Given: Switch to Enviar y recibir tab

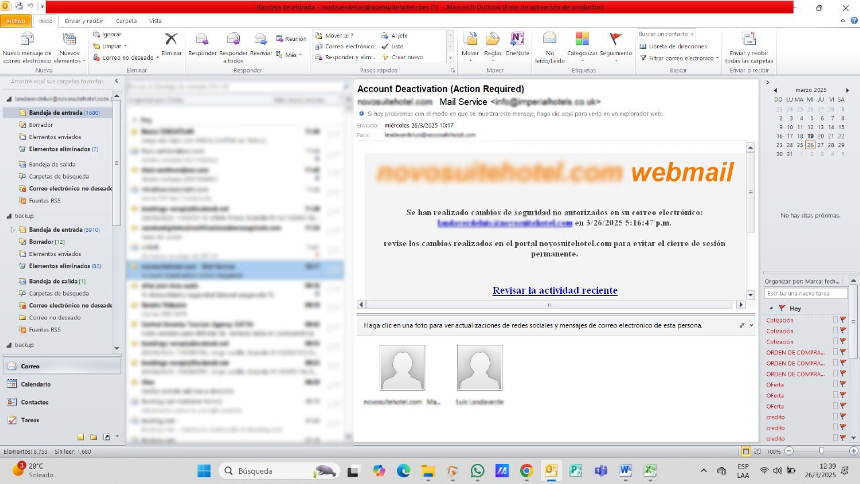Looking at the screenshot, I should pyautogui.click(x=84, y=21).
